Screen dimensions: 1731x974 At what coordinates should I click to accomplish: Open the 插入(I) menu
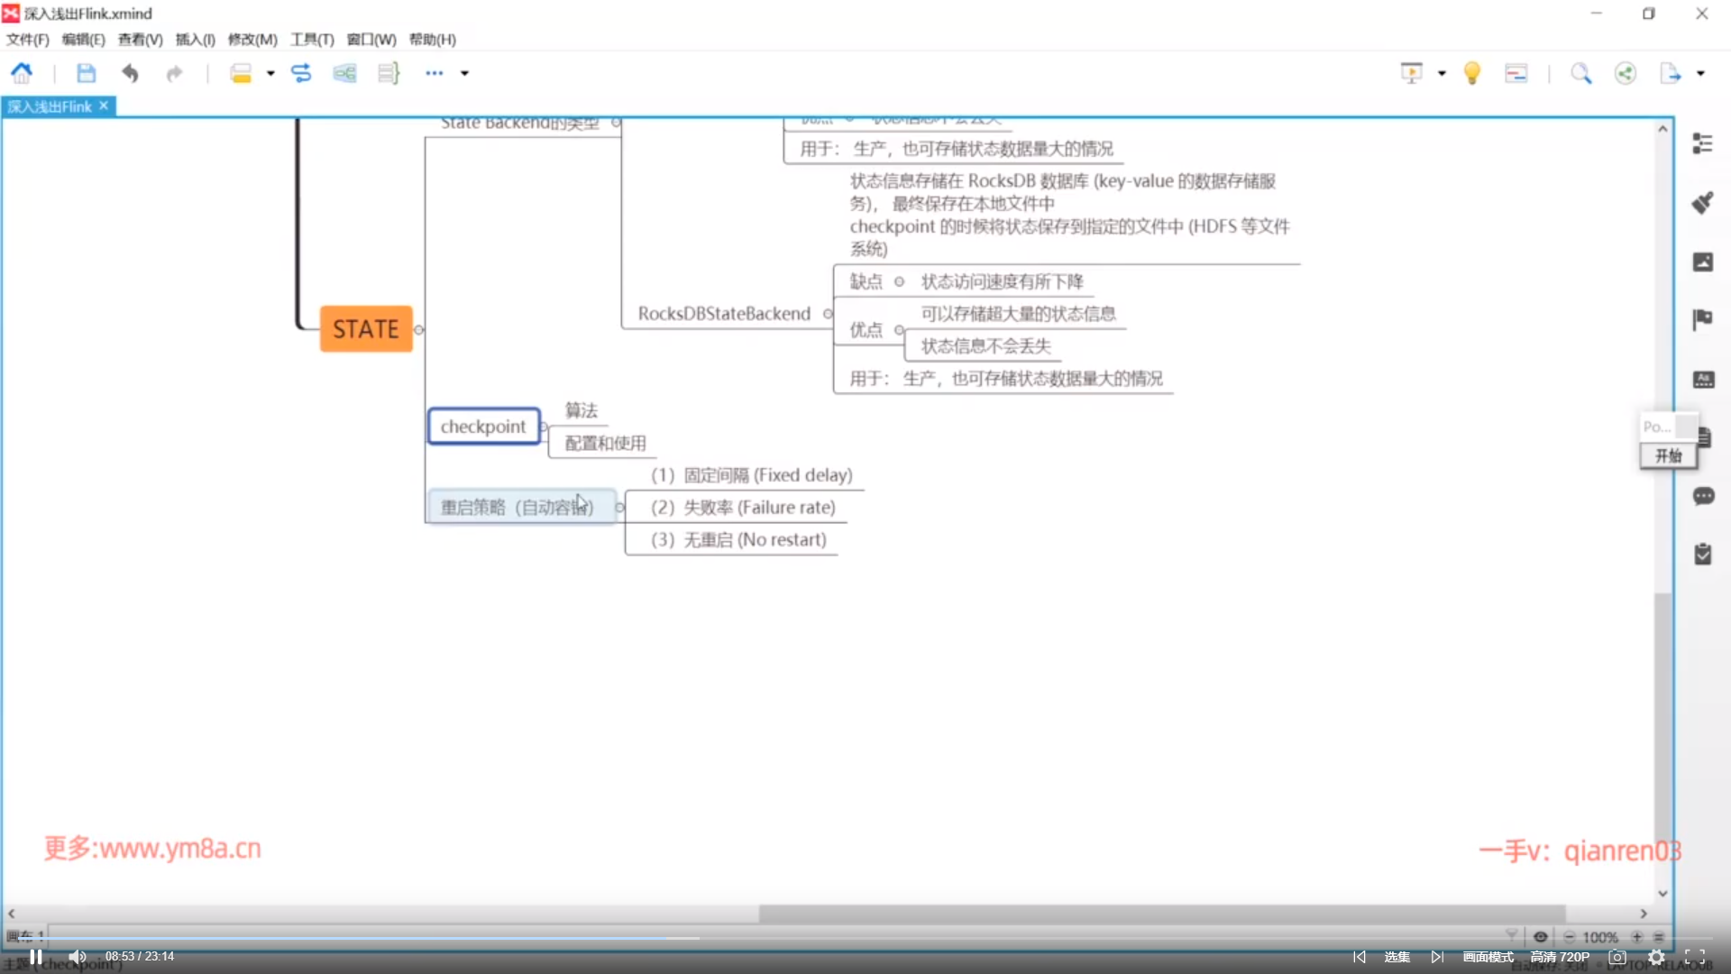coord(195,40)
